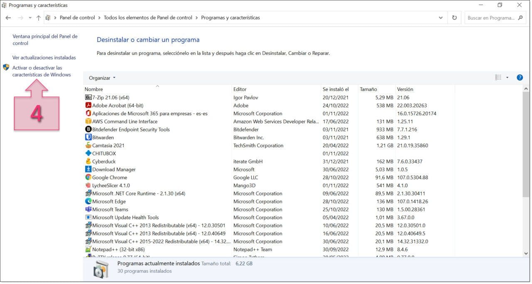The image size is (532, 284).
Task: Click Programas y características breadcrumb
Action: point(231,18)
